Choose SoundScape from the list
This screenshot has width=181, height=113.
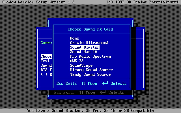pos(81,65)
